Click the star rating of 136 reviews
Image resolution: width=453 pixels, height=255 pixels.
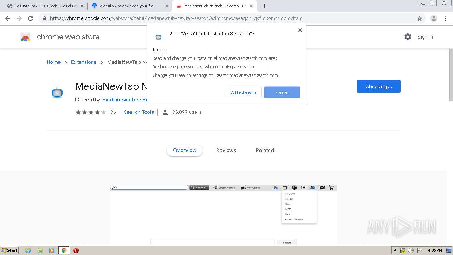91,112
